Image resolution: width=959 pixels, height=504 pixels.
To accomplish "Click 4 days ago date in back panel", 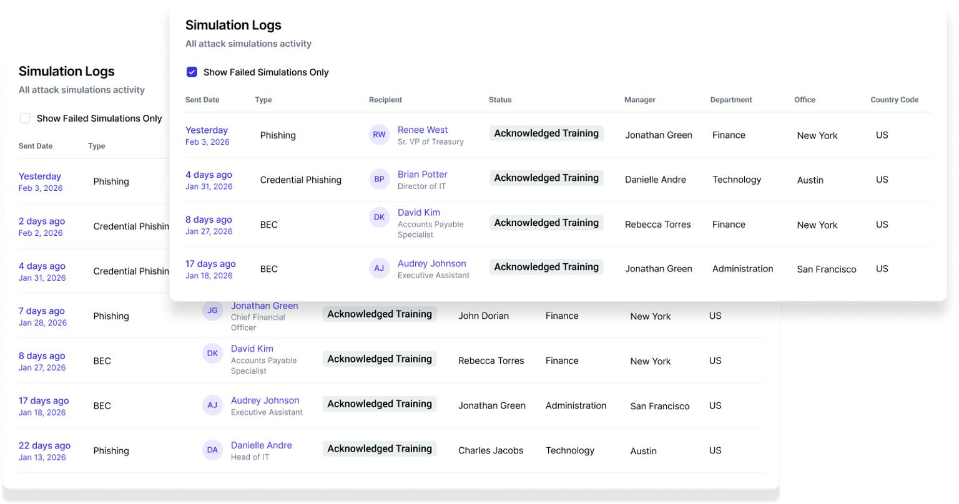I will tap(42, 266).
